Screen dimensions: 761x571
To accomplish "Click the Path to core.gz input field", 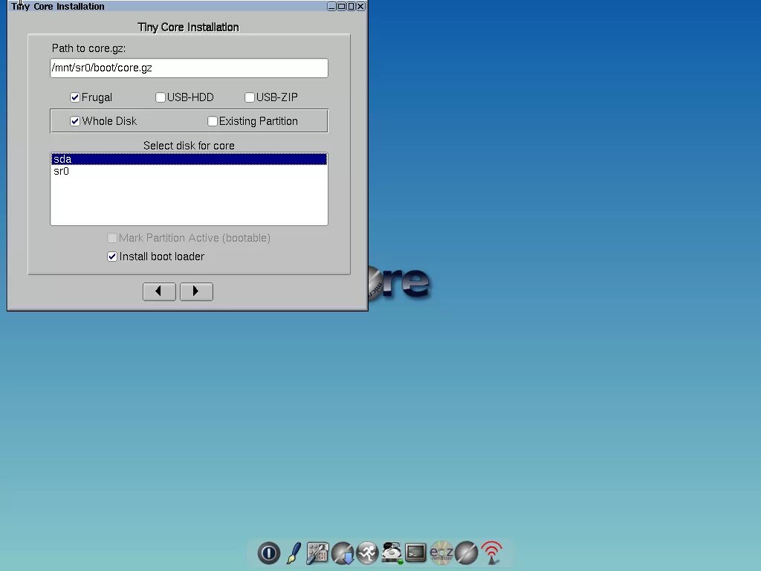I will (x=189, y=68).
